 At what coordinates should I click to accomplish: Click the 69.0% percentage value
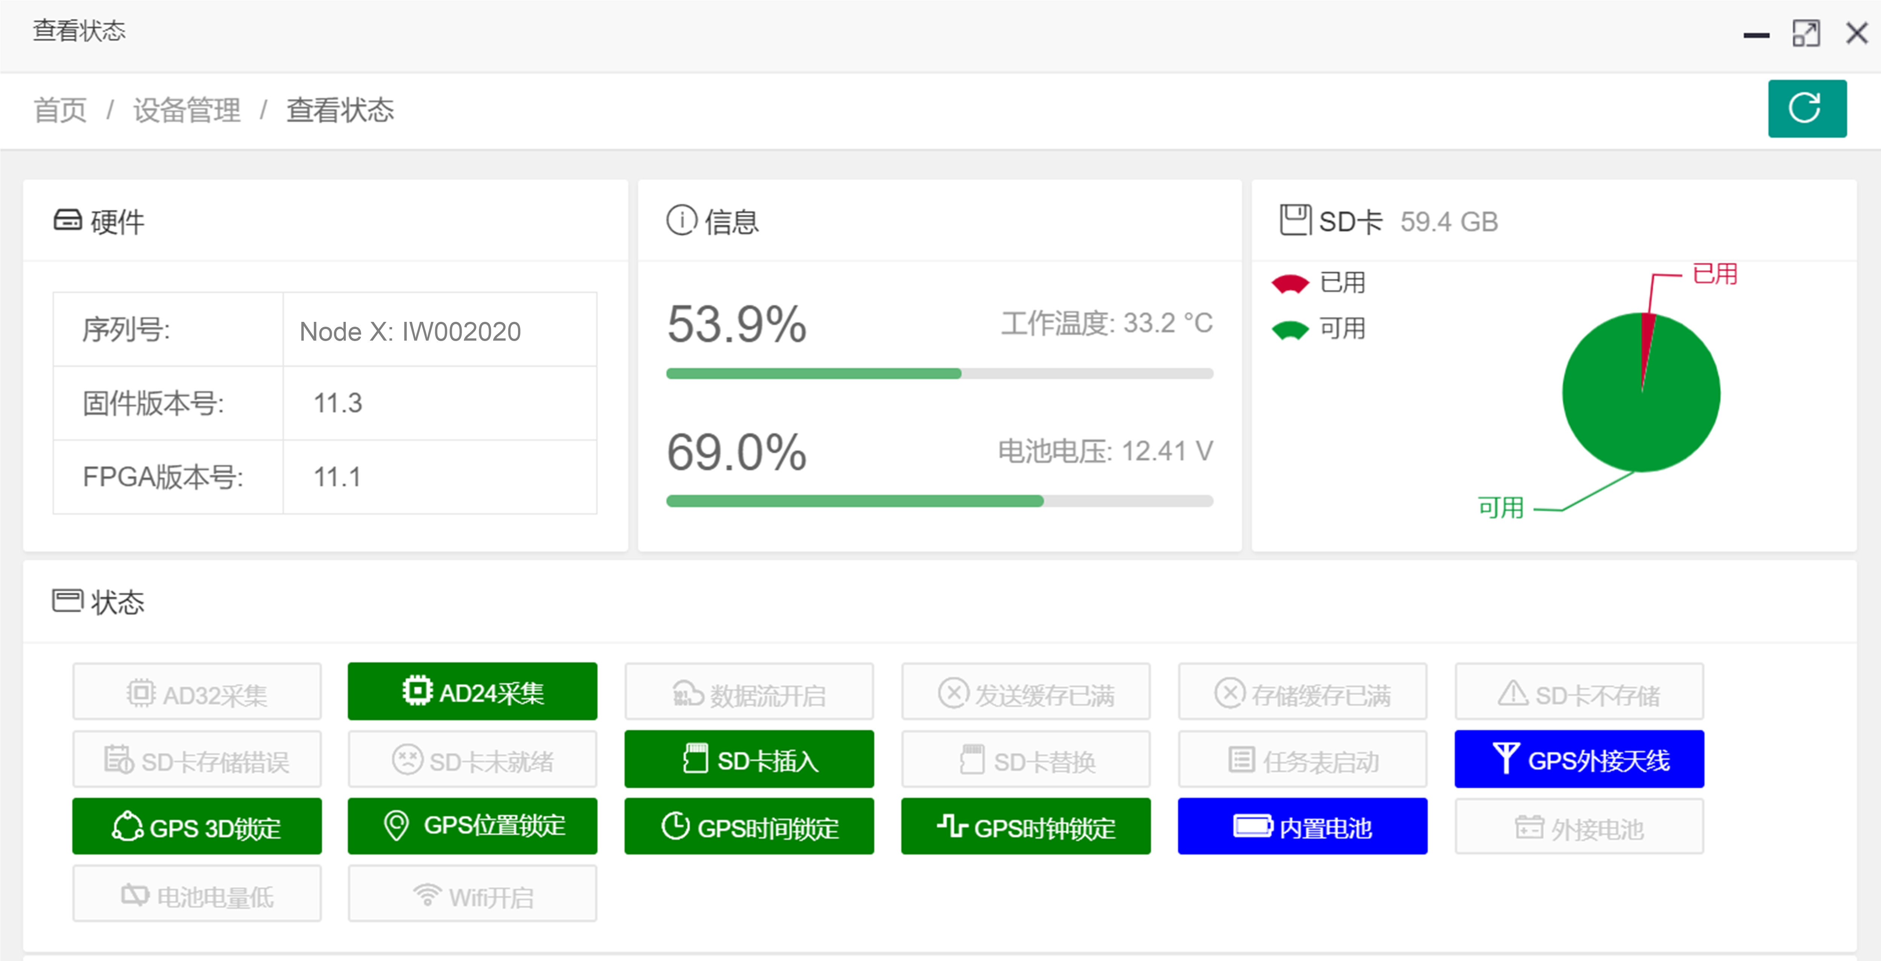(x=737, y=452)
